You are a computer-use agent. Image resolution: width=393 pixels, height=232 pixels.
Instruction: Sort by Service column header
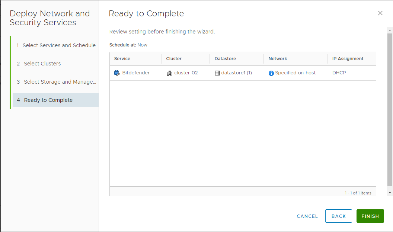click(x=122, y=59)
